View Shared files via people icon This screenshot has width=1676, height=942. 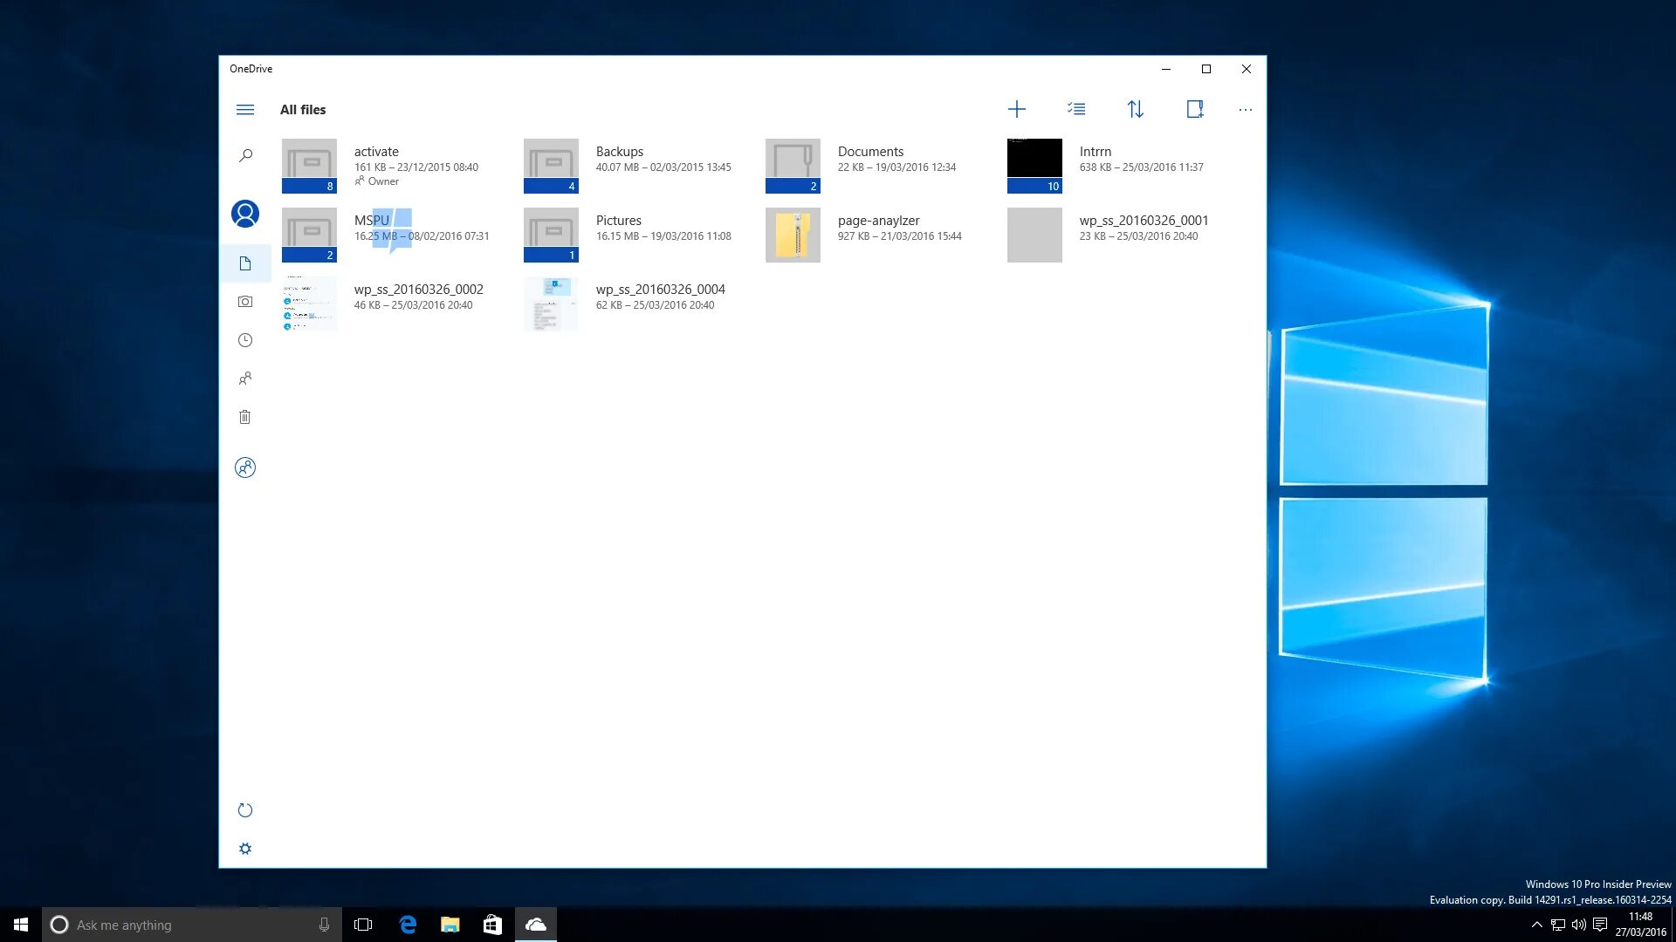point(245,378)
